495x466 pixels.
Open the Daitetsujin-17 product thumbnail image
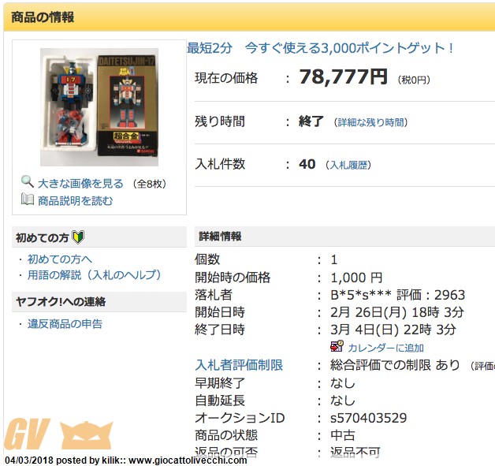[99, 107]
